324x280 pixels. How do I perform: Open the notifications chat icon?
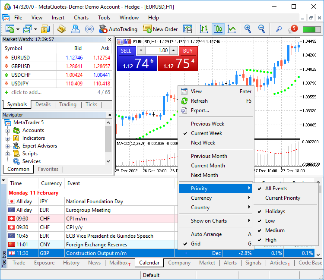click(x=292, y=29)
